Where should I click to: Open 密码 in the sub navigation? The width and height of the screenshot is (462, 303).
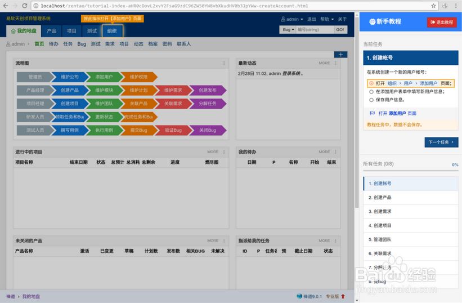[167, 44]
